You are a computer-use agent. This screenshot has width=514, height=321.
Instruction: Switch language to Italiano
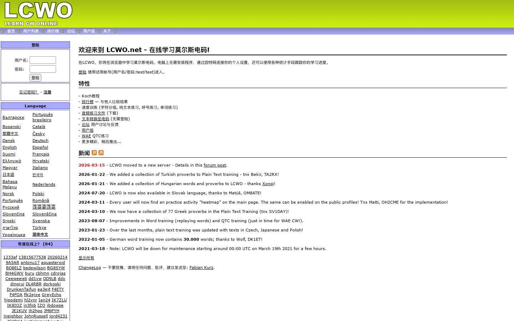pos(40,168)
